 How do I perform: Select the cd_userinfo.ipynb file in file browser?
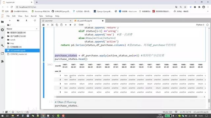(22, 50)
